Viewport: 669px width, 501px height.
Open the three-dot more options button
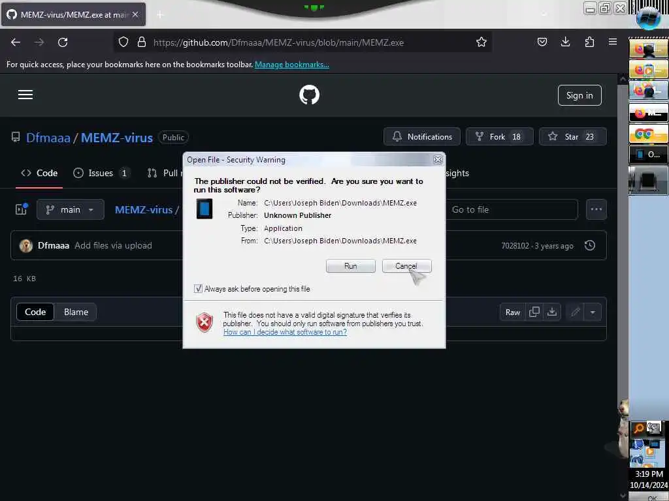tap(596, 209)
